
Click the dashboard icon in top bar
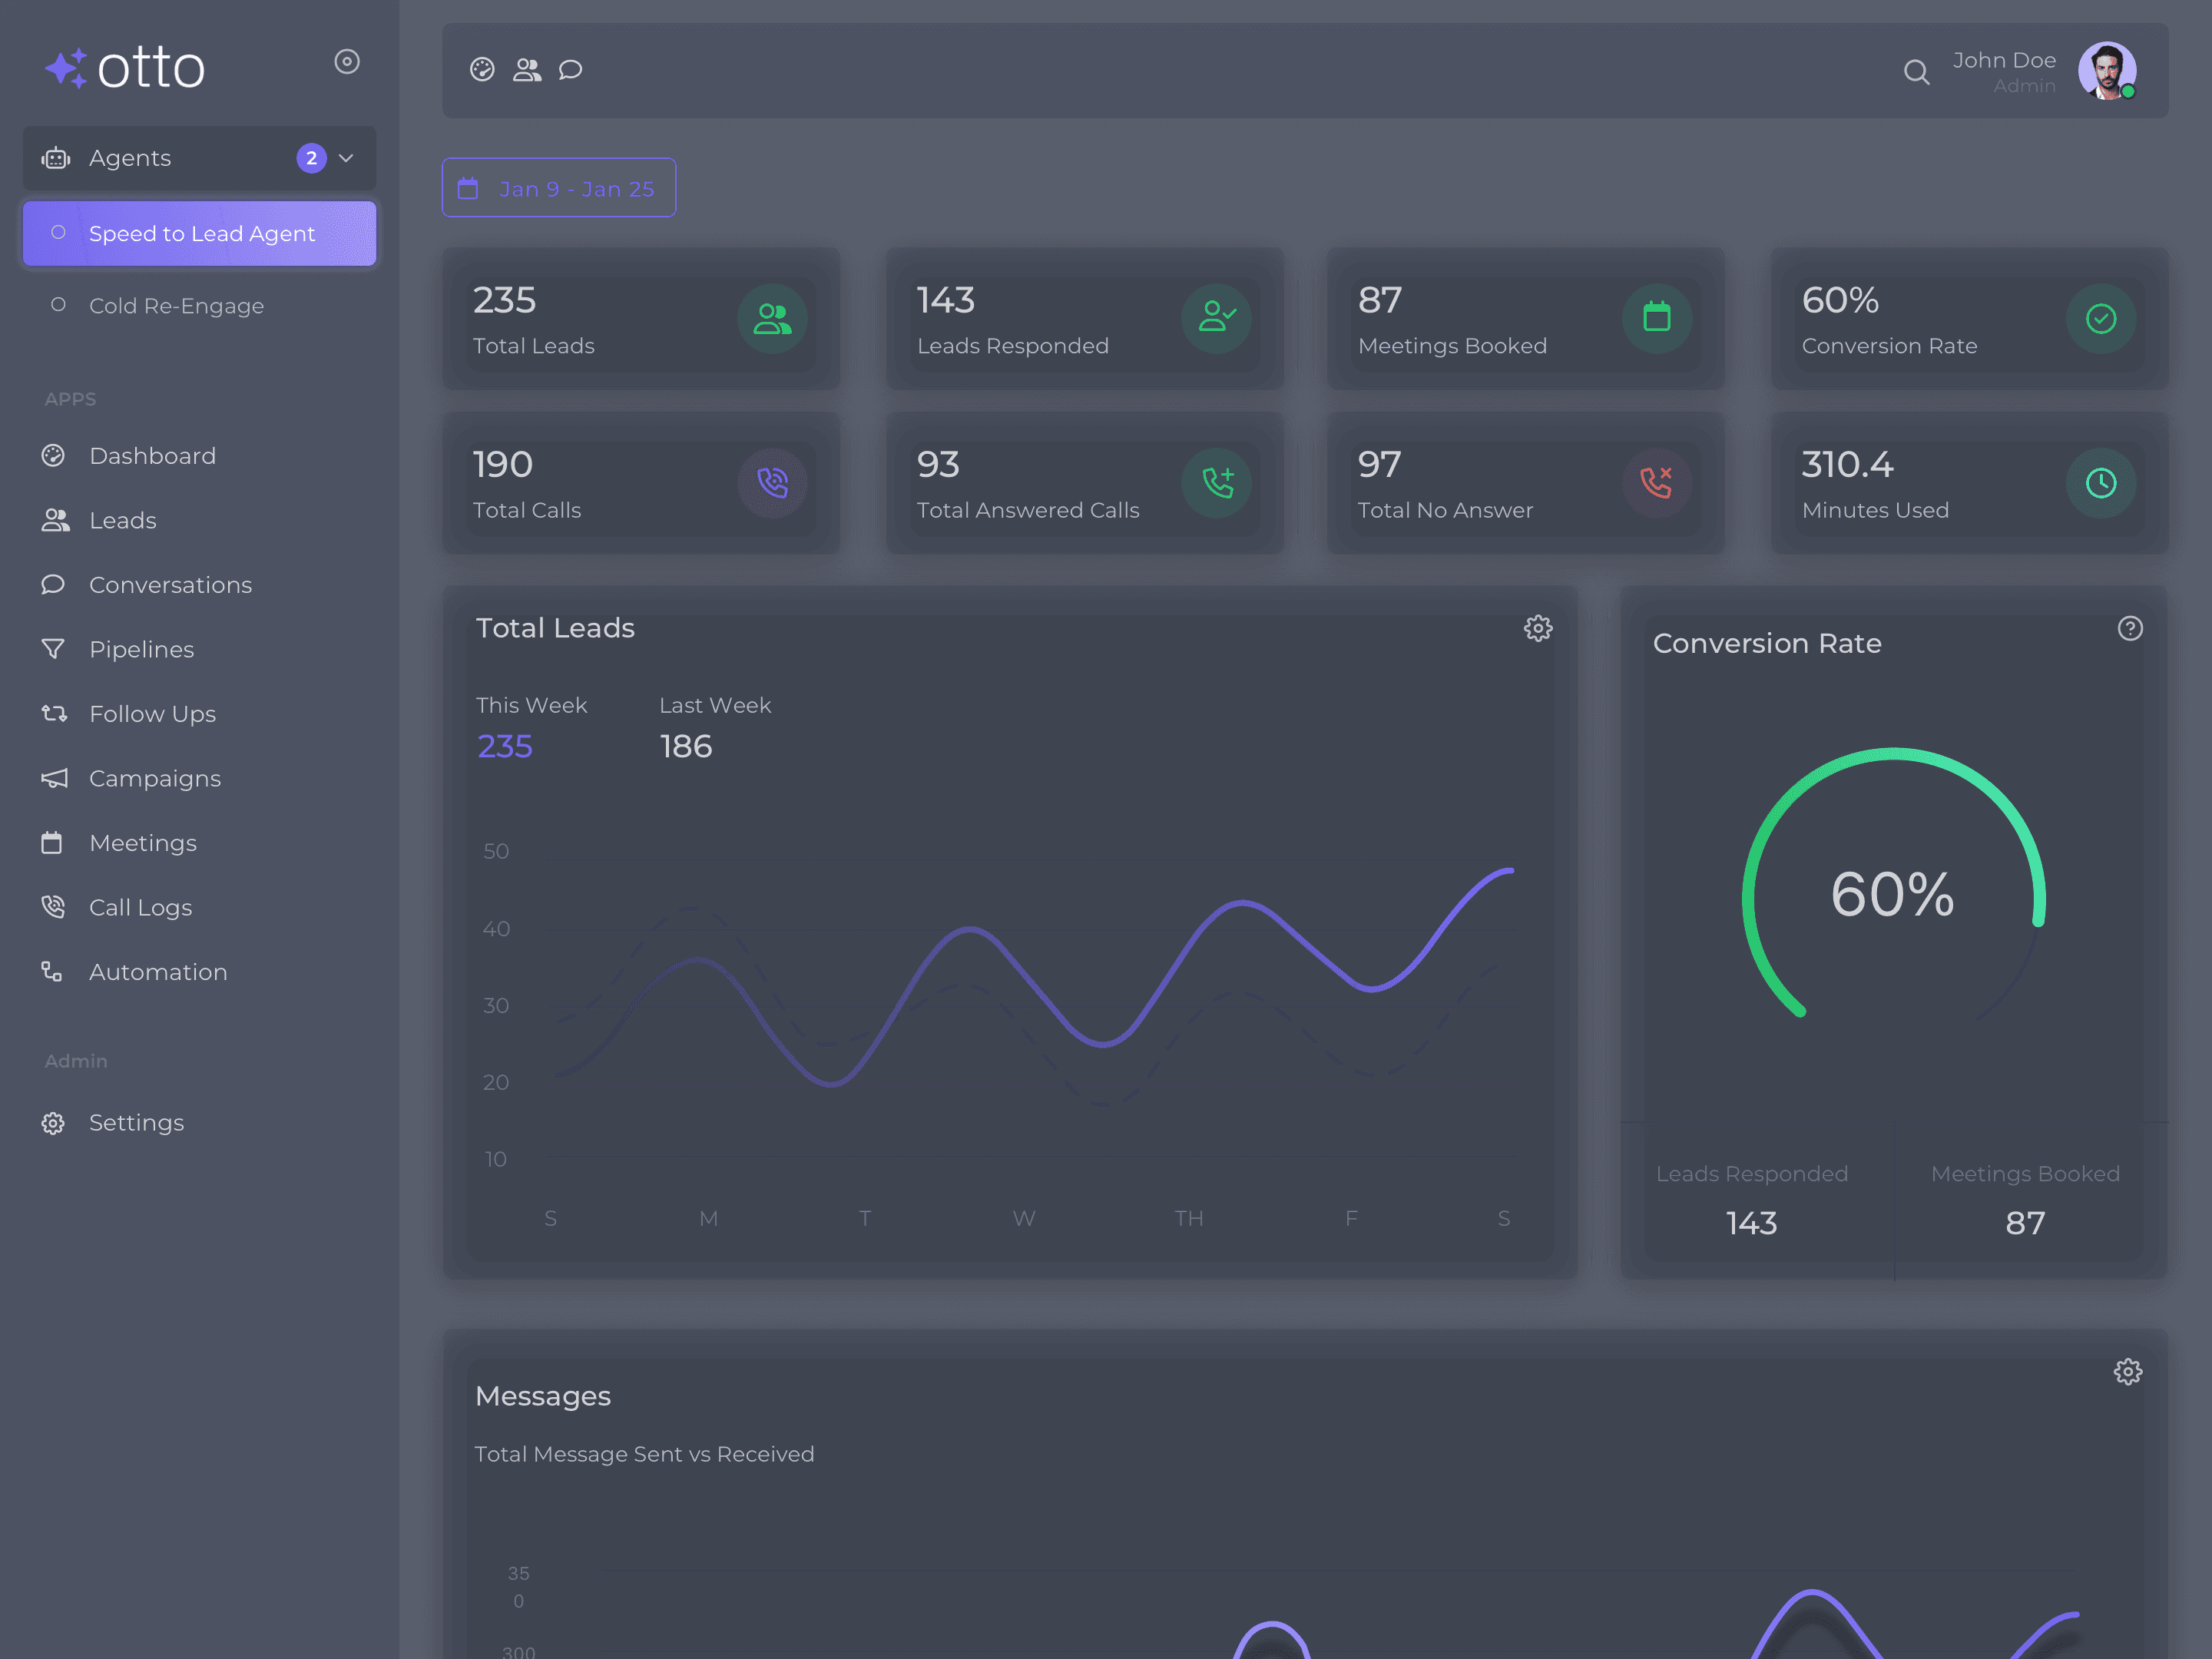(x=482, y=69)
